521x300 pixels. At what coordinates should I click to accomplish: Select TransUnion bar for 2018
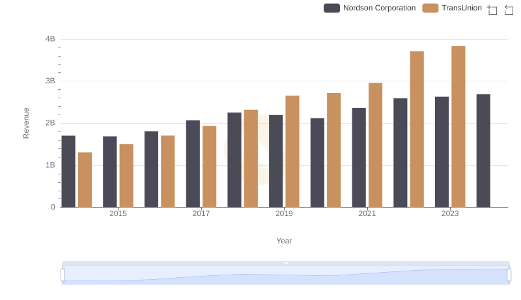[x=251, y=159]
